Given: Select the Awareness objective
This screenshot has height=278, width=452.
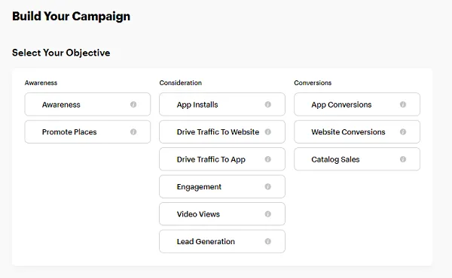Looking at the screenshot, I should (87, 104).
